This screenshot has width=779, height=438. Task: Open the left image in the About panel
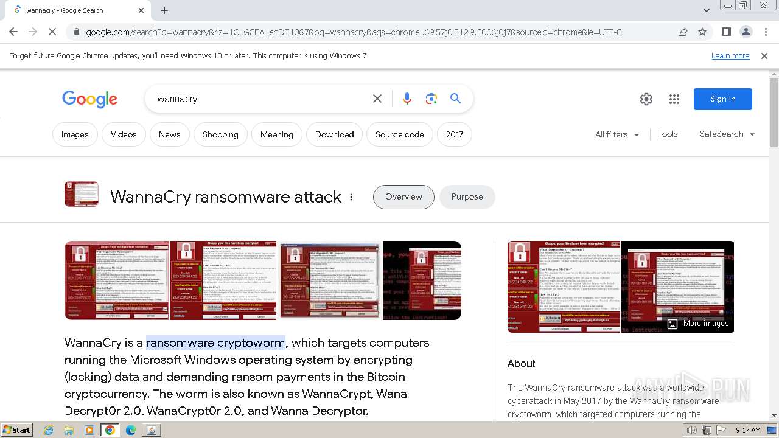coord(564,287)
